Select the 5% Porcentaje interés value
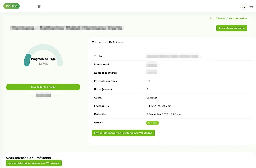Screen dimensions: 256x168 (x=148, y=81)
